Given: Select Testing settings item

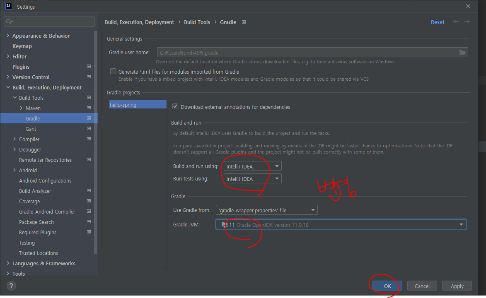Looking at the screenshot, I should [27, 243].
